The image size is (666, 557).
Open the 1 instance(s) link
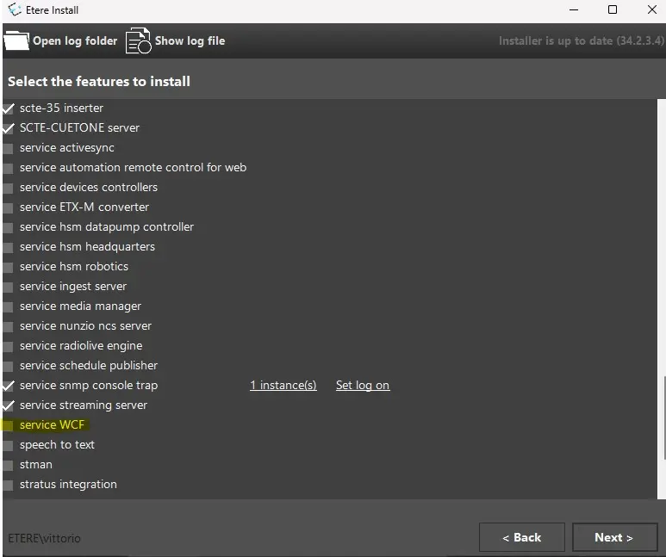point(283,386)
